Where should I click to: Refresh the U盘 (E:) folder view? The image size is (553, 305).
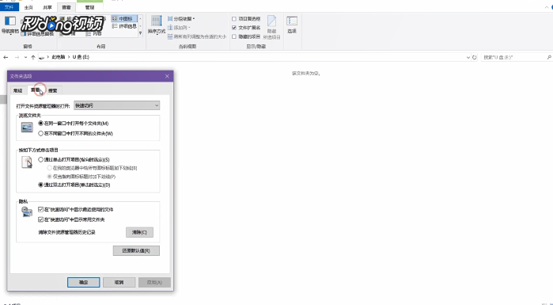coord(475,57)
